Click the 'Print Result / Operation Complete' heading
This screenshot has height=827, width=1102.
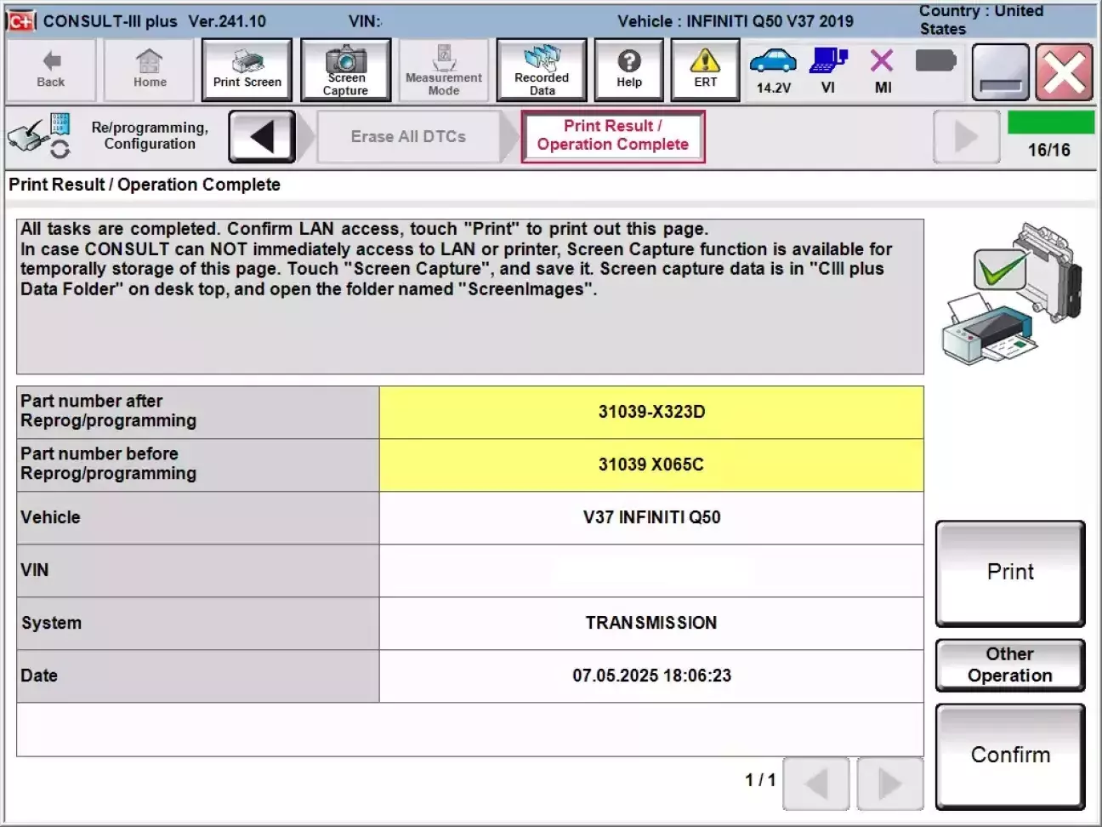click(145, 185)
